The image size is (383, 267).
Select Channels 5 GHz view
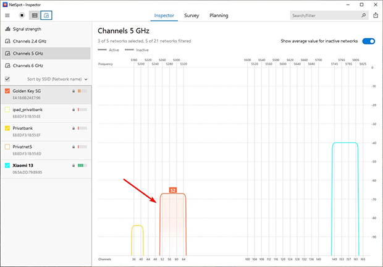(x=46, y=53)
